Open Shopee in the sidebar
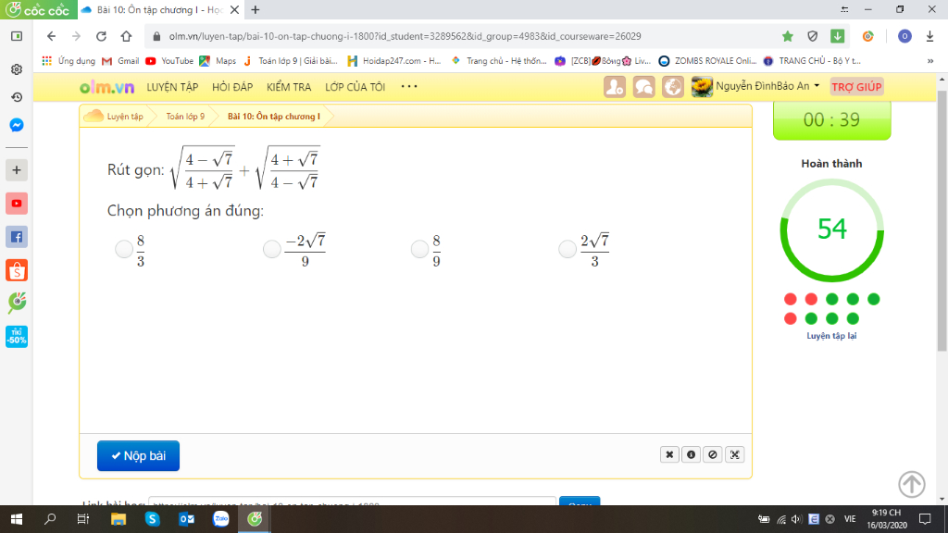The height and width of the screenshot is (533, 948). click(x=17, y=271)
